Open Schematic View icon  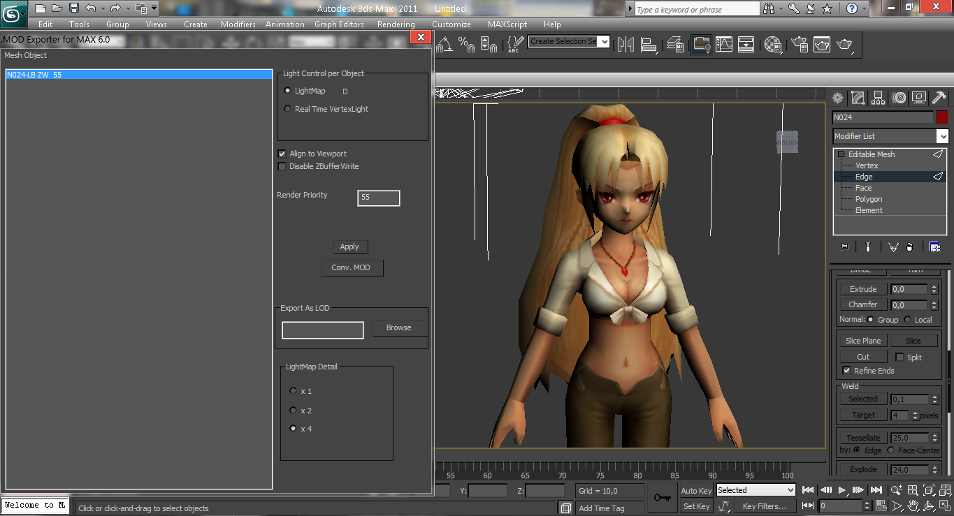tap(746, 45)
